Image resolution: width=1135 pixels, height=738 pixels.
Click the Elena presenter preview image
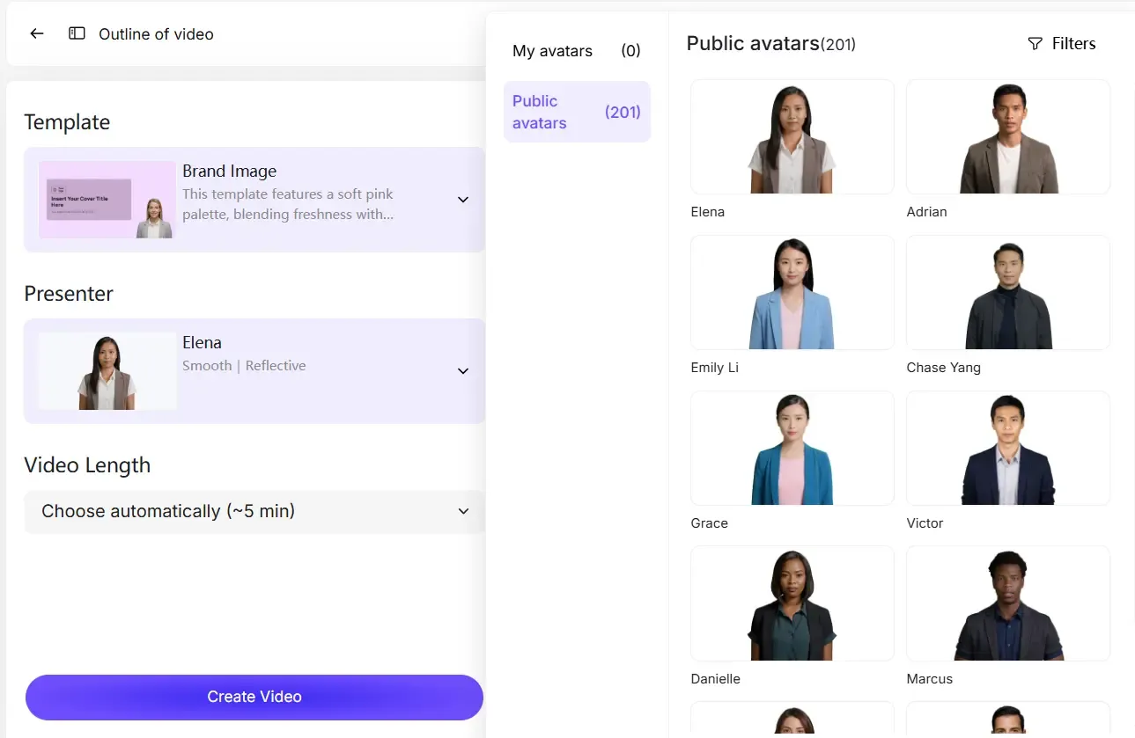tap(107, 371)
